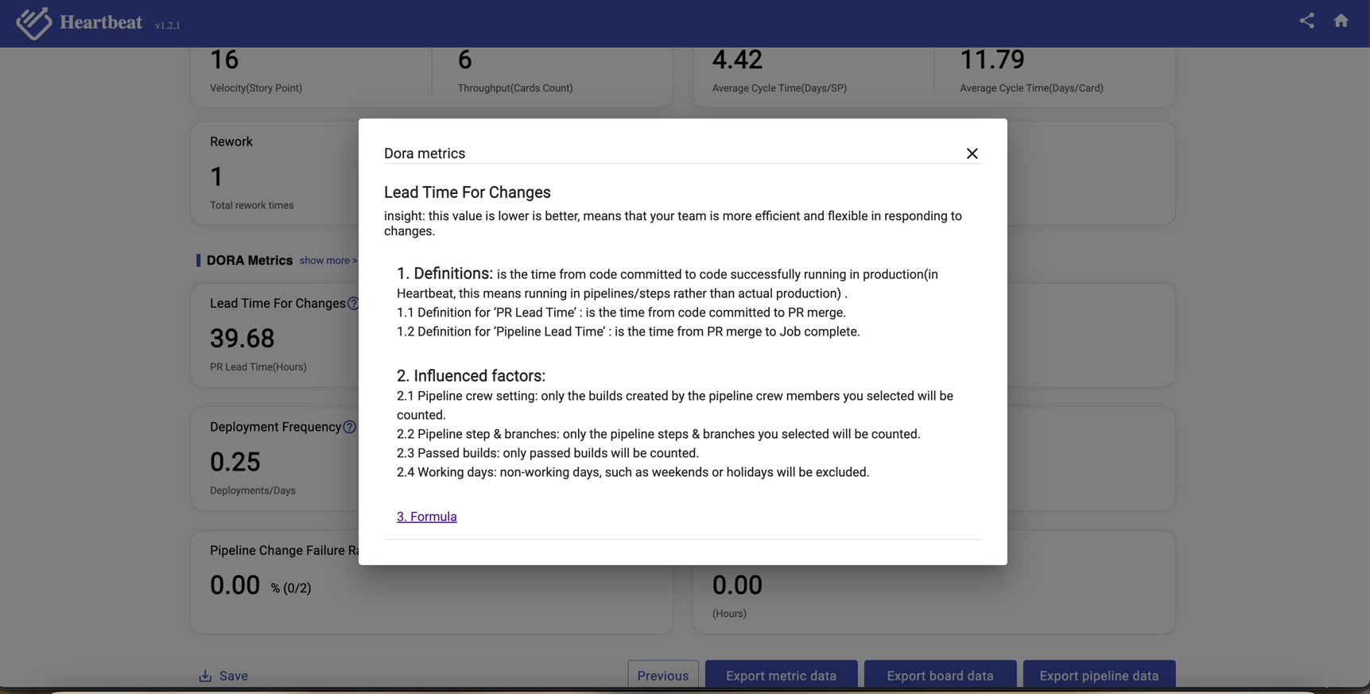Click the 1. Definitions heading
This screenshot has height=694, width=1370.
pyautogui.click(x=444, y=273)
